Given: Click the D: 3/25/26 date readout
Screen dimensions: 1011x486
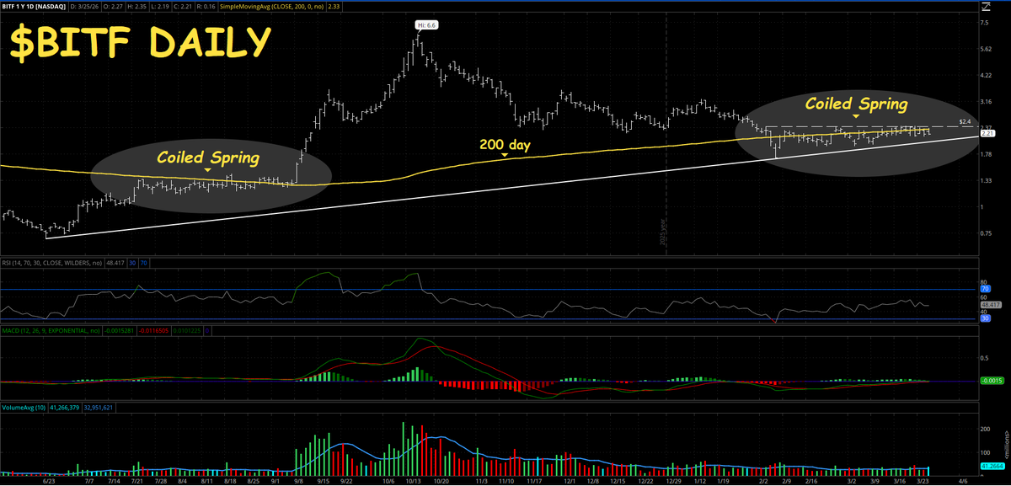Looking at the screenshot, I should (x=84, y=6).
